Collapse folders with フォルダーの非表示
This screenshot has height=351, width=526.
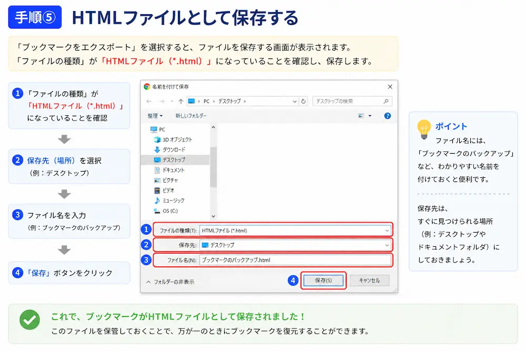tap(170, 282)
